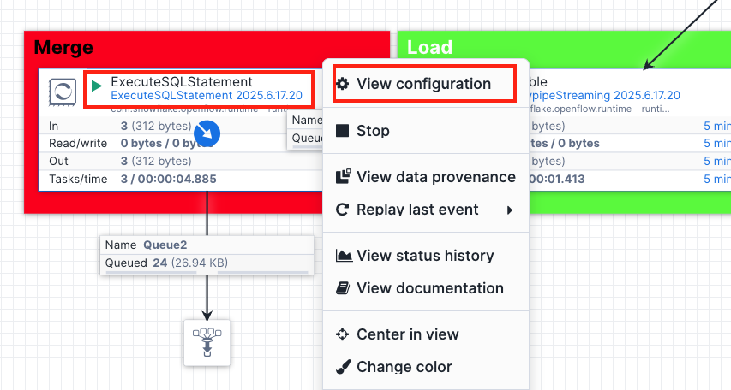The height and width of the screenshot is (390, 731).
Task: Open the ExecuteSQLStatement 2025.6.17.20 version link
Action: tap(207, 96)
